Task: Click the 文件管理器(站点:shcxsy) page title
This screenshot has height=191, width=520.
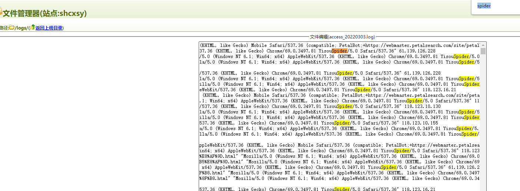Action: click(x=44, y=14)
